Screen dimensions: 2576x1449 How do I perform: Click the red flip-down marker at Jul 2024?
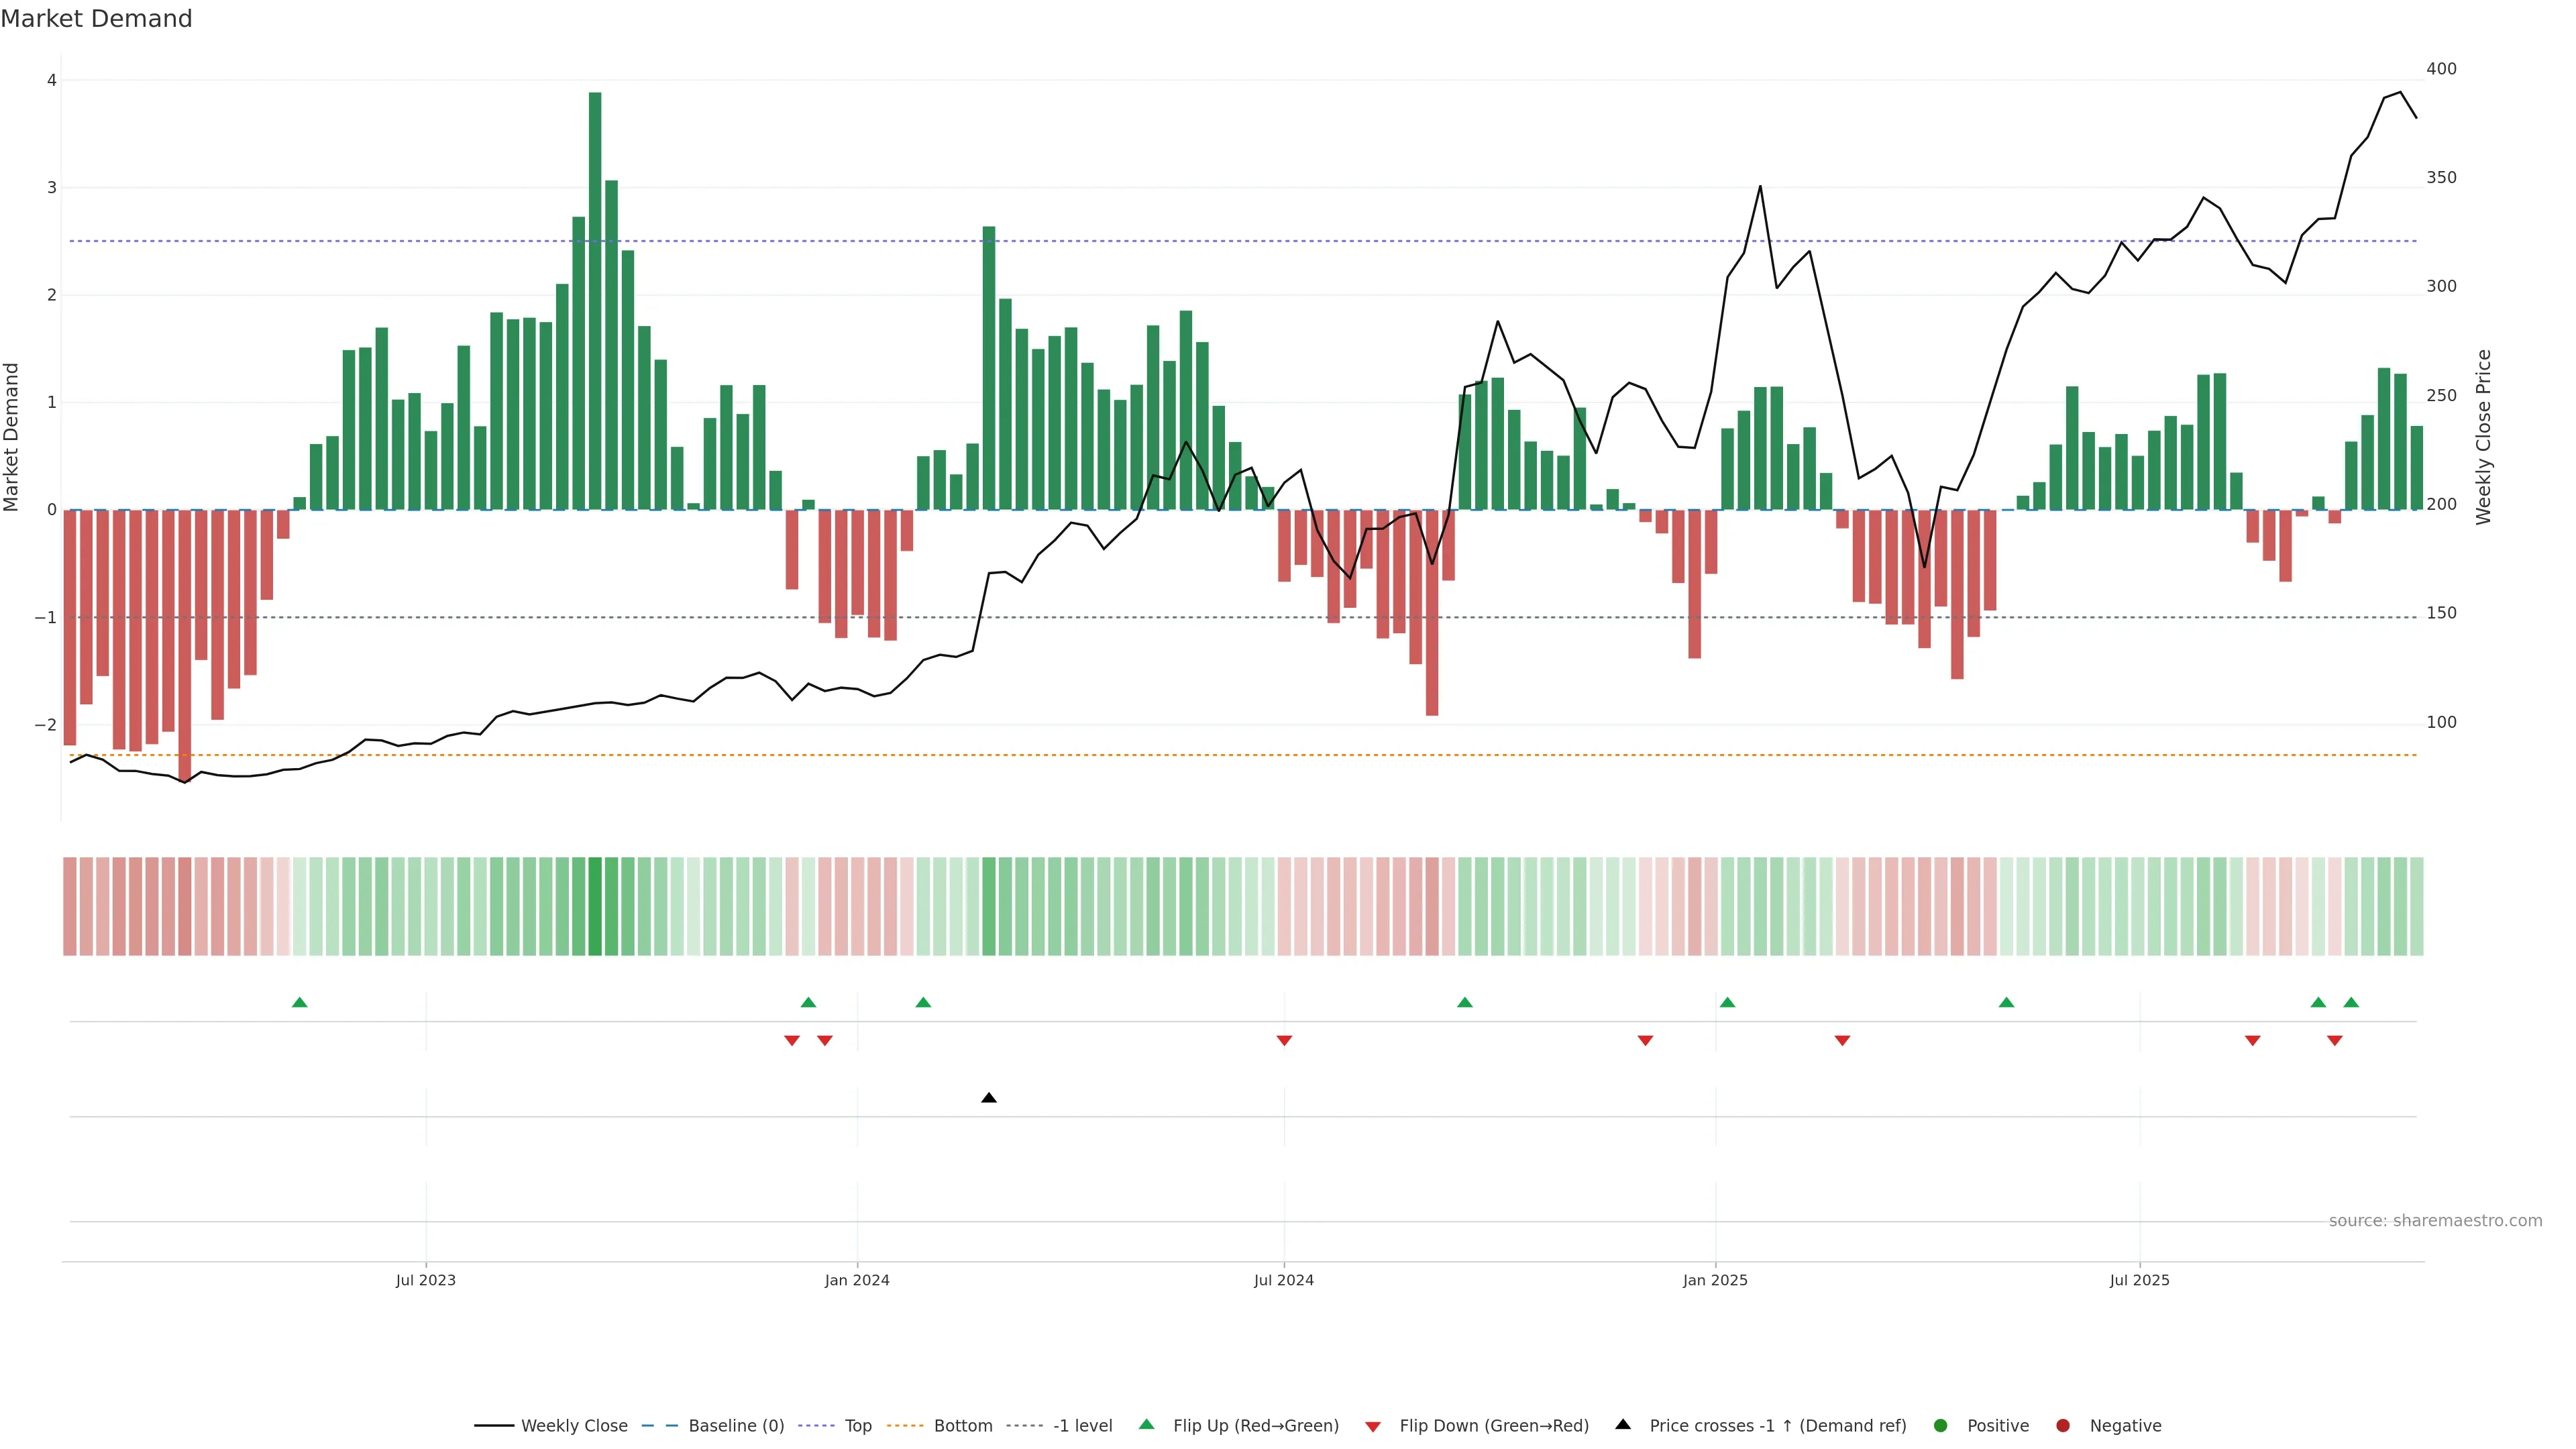click(1284, 1041)
